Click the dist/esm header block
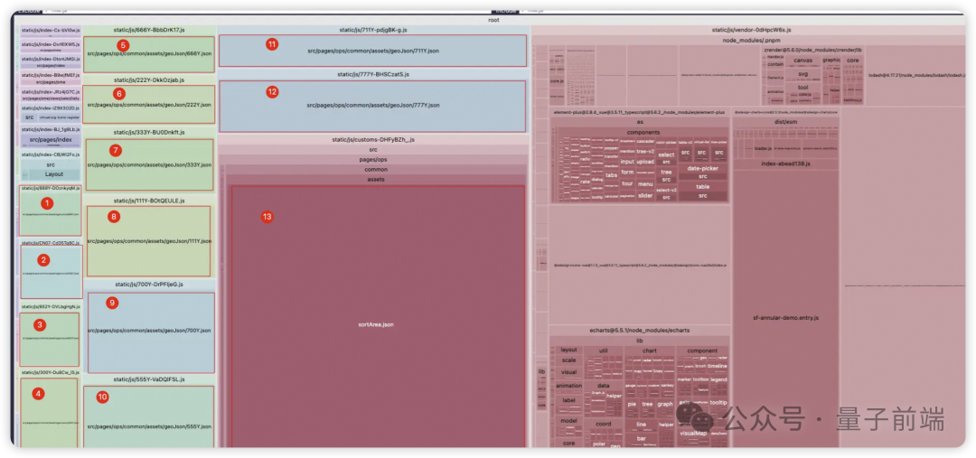The height and width of the screenshot is (458, 976). pyautogui.click(x=785, y=123)
